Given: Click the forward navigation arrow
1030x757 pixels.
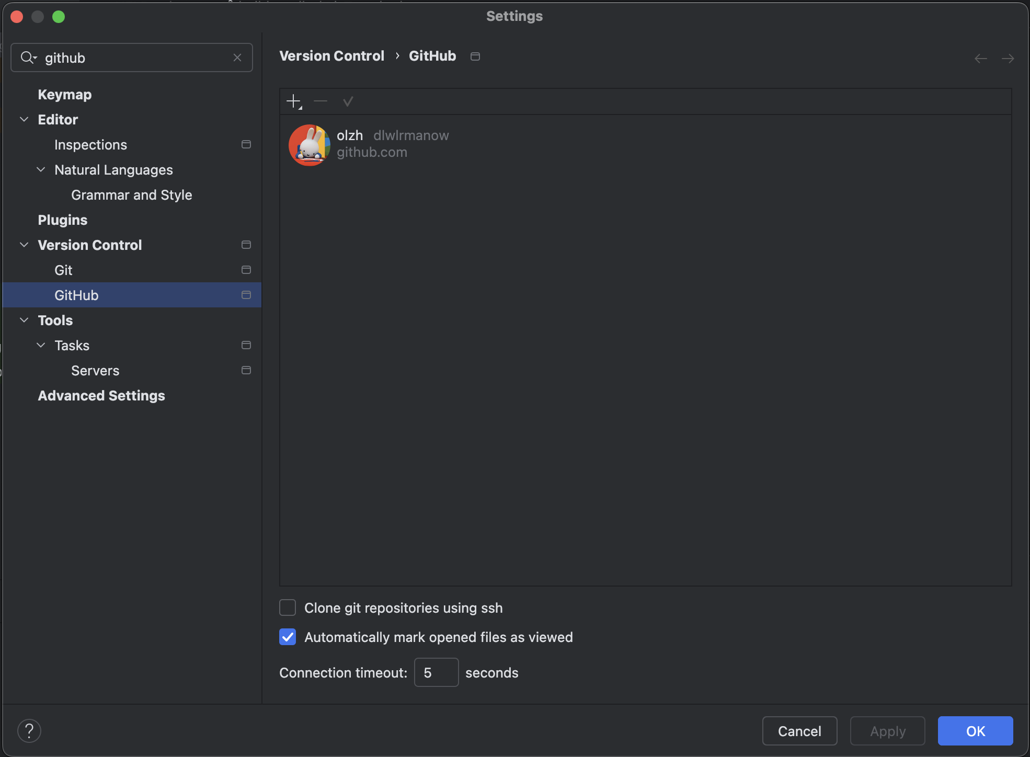Looking at the screenshot, I should point(1008,59).
